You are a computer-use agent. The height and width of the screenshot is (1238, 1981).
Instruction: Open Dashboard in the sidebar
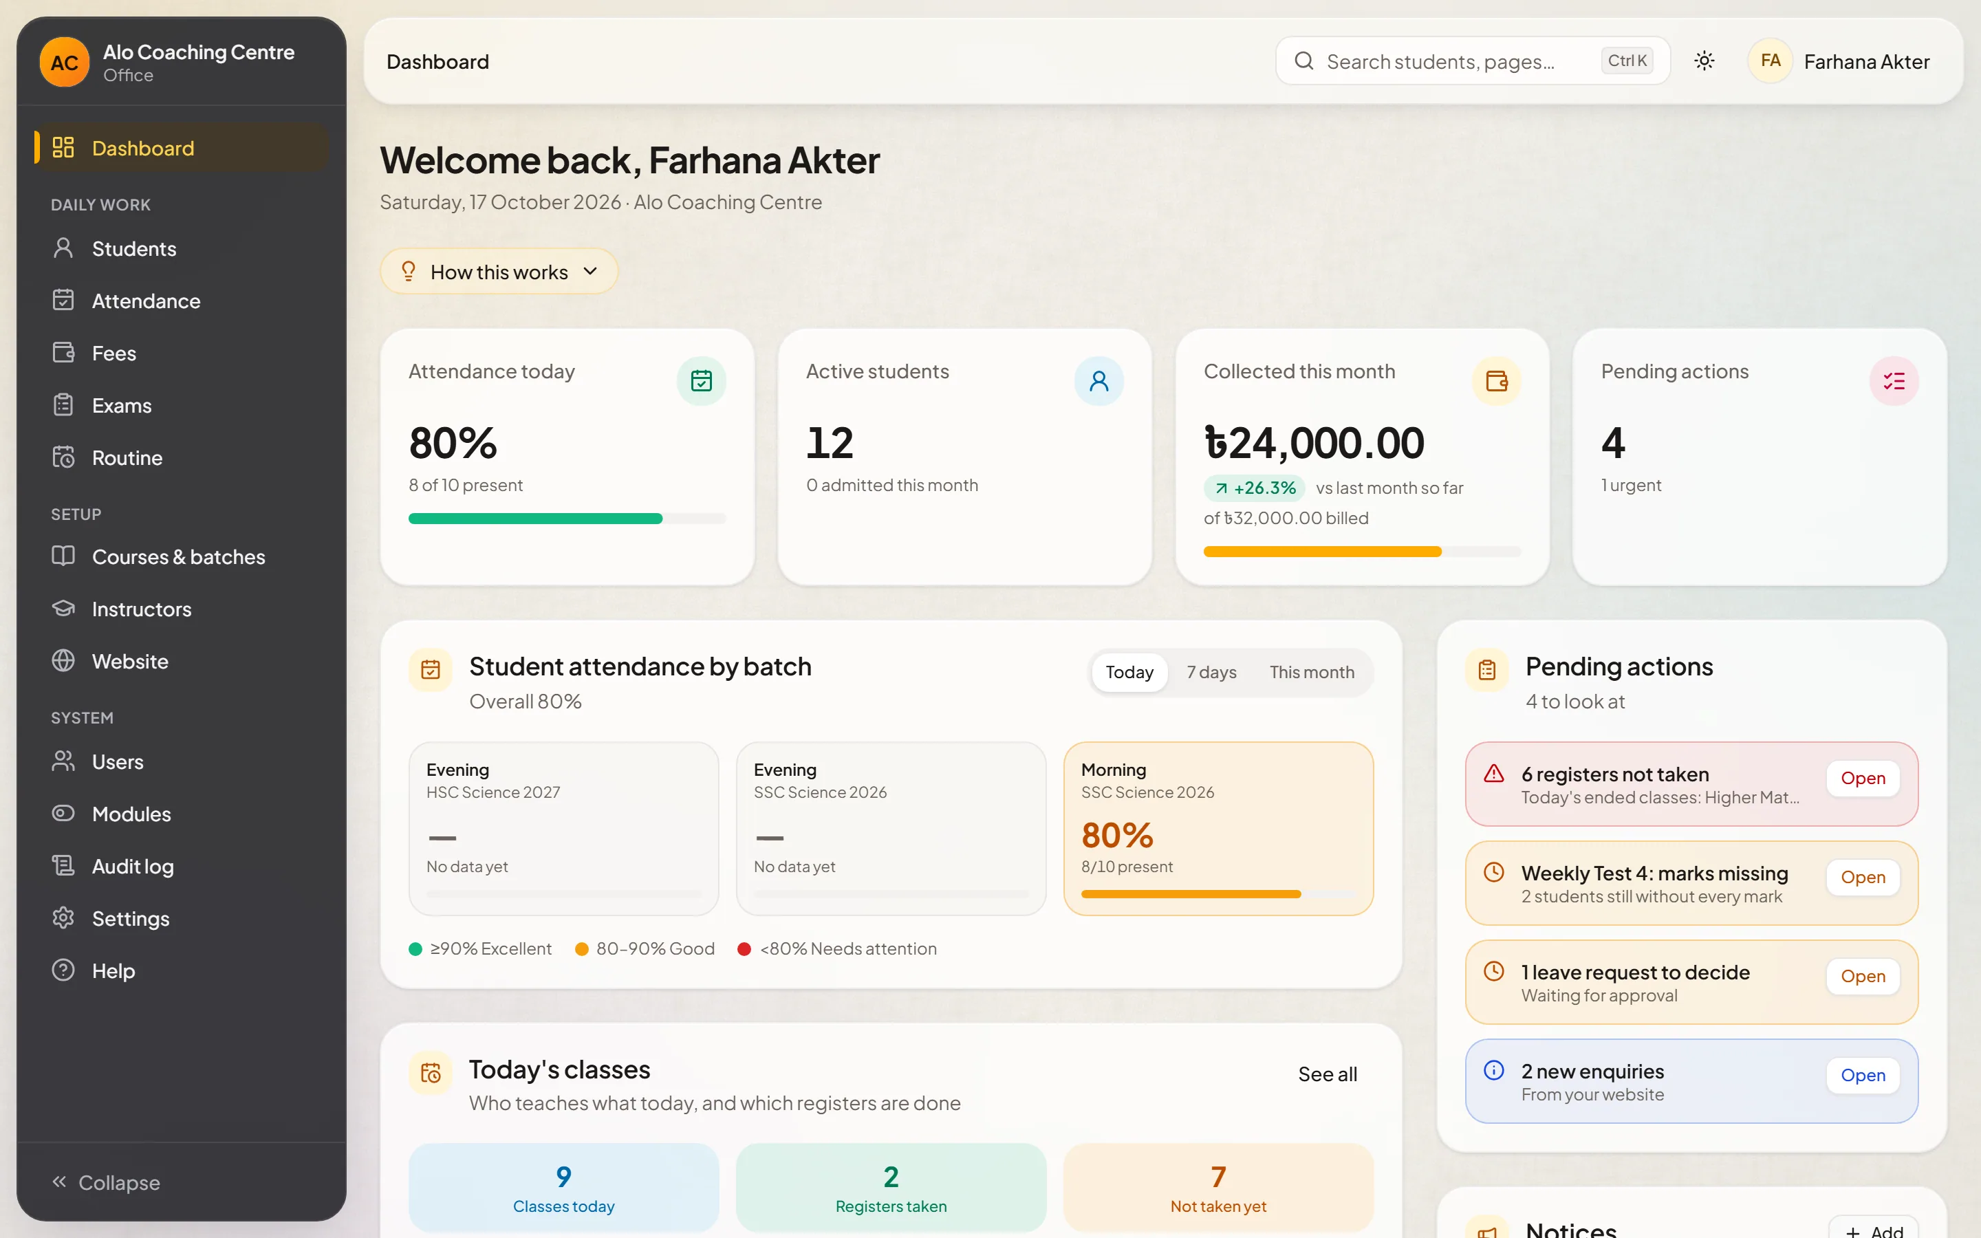pos(181,148)
